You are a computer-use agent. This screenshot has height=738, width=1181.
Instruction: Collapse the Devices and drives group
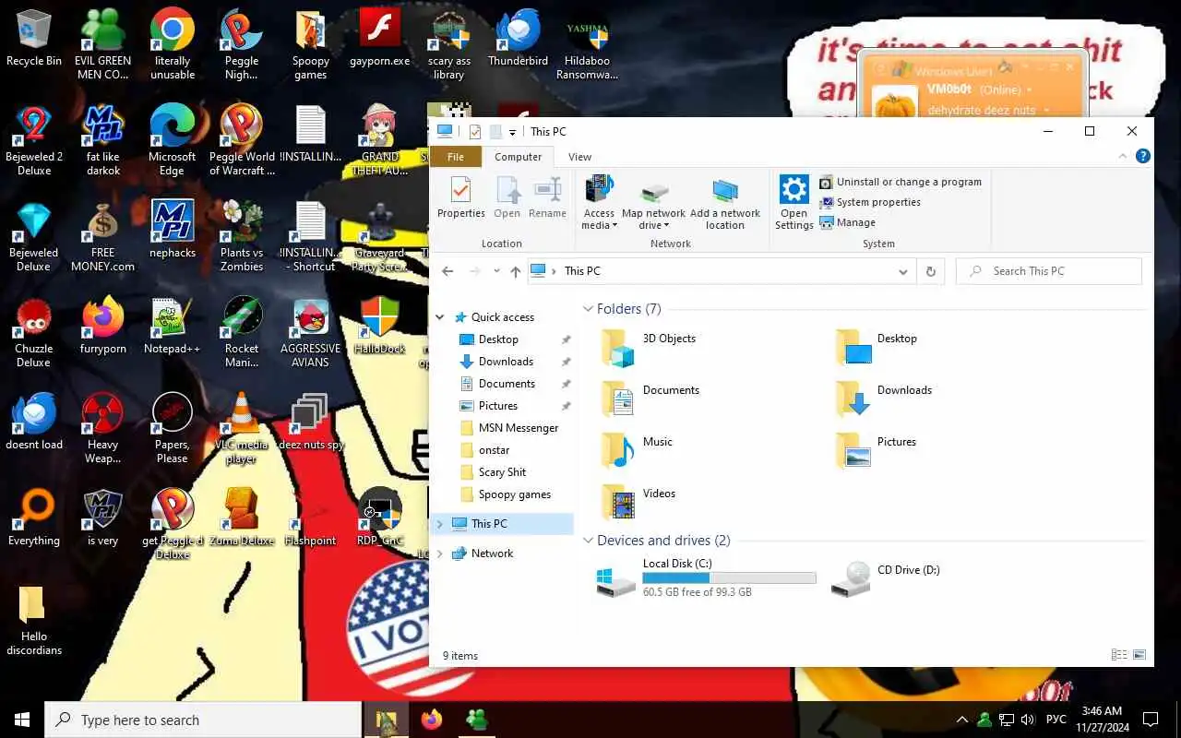point(588,541)
